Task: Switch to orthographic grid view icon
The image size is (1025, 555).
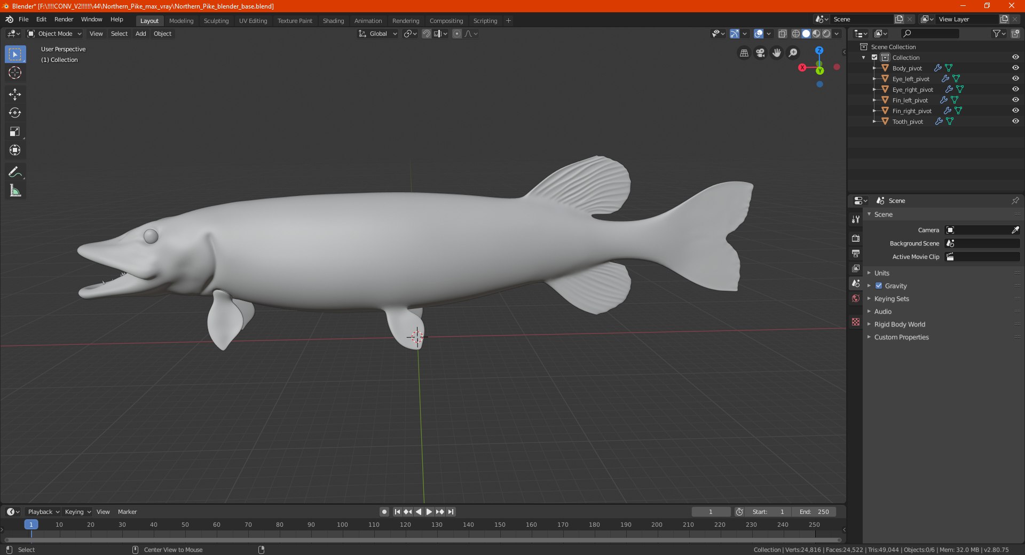Action: (x=744, y=53)
